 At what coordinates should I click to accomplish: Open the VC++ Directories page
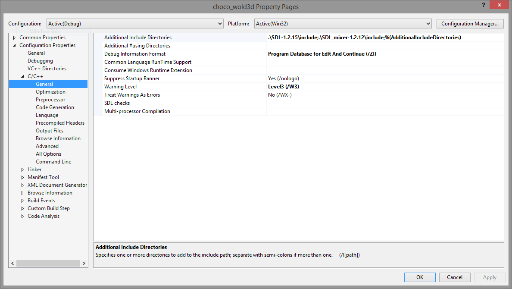click(47, 69)
